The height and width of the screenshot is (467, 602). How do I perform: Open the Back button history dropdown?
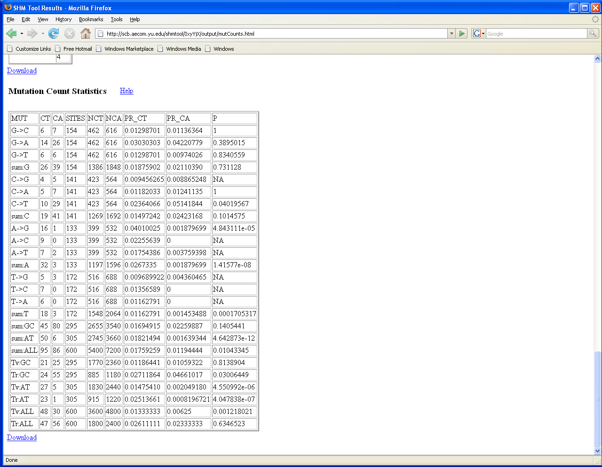[x=22, y=33]
